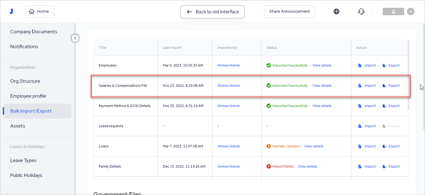Click the person icon in the grey header button
The width and height of the screenshot is (425, 195).
[393, 11]
